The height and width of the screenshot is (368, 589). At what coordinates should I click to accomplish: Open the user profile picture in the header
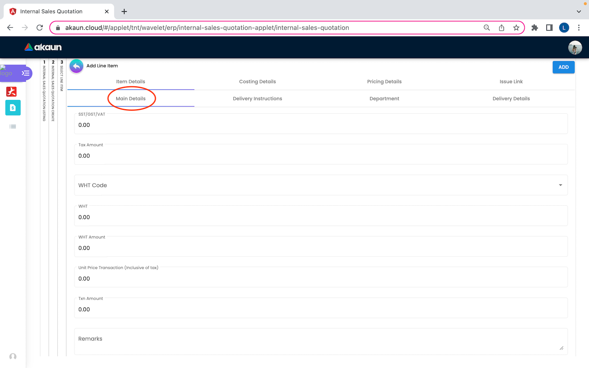[x=575, y=47]
